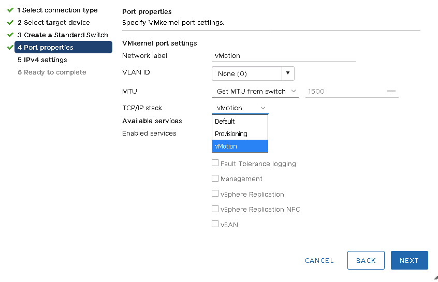This screenshot has height=282, width=438.
Task: Click step 6 Ready to complete
Action: [52, 72]
